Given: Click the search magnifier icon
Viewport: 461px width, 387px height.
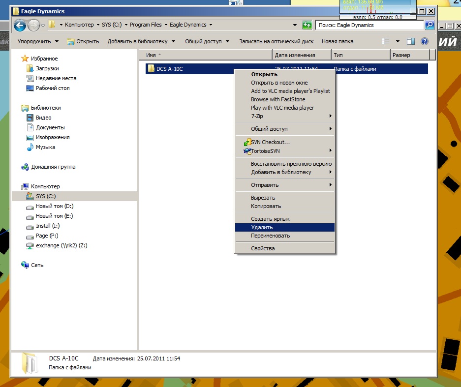Looking at the screenshot, I should (x=429, y=25).
